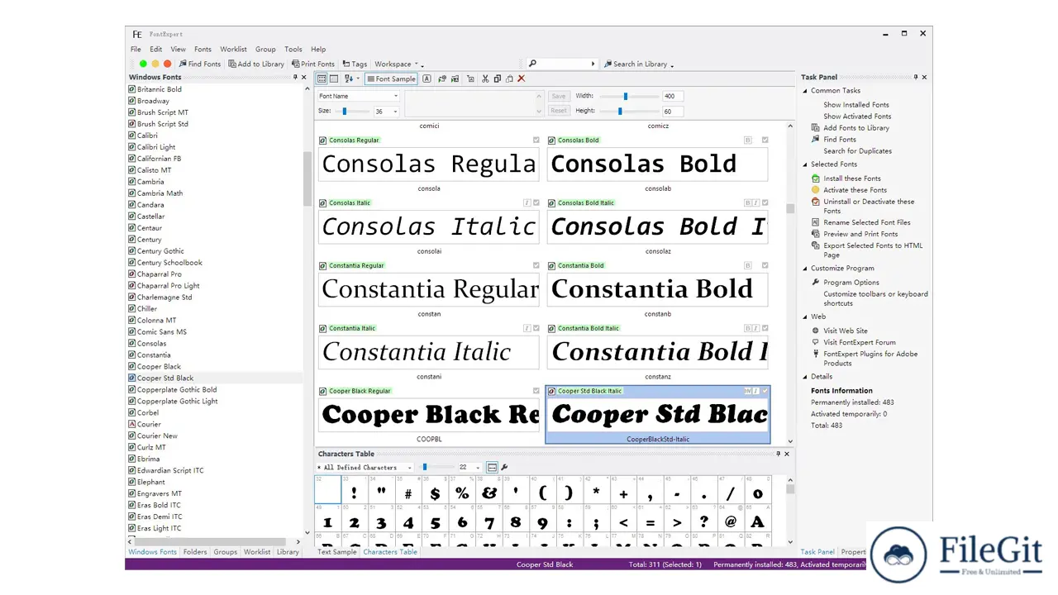Open the font size 36 dropdown
Screen dimensions: 1058x595
pos(387,111)
